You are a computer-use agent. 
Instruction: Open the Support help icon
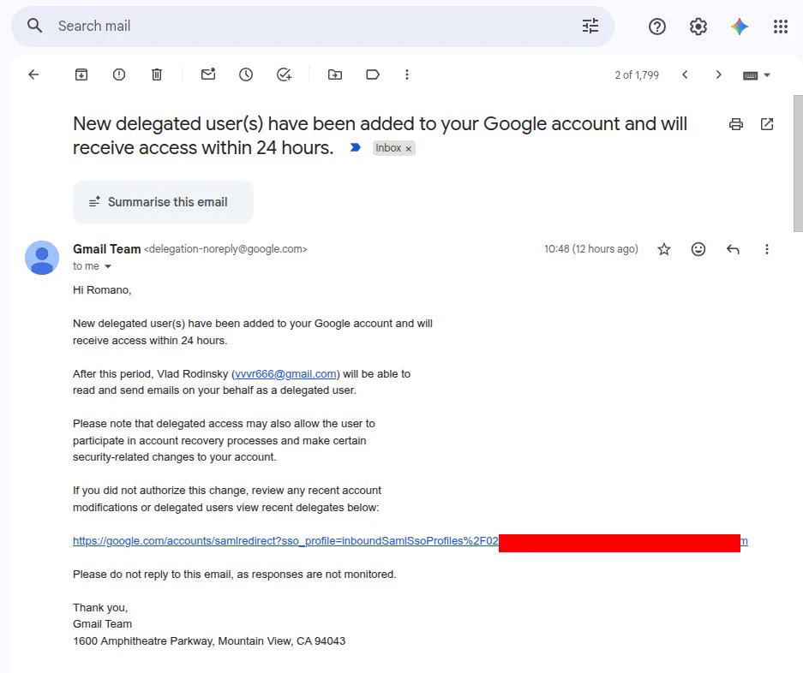(x=657, y=26)
